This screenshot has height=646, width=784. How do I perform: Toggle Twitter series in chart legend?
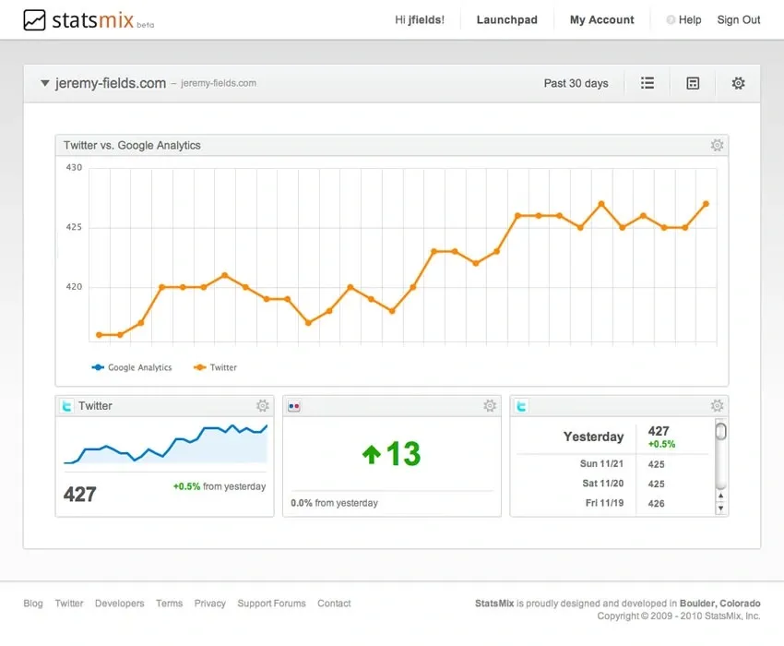click(x=216, y=367)
